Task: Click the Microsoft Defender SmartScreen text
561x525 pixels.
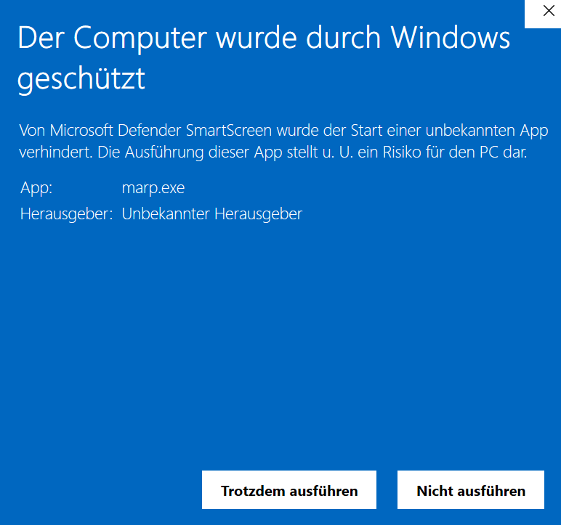Action: coord(161,130)
